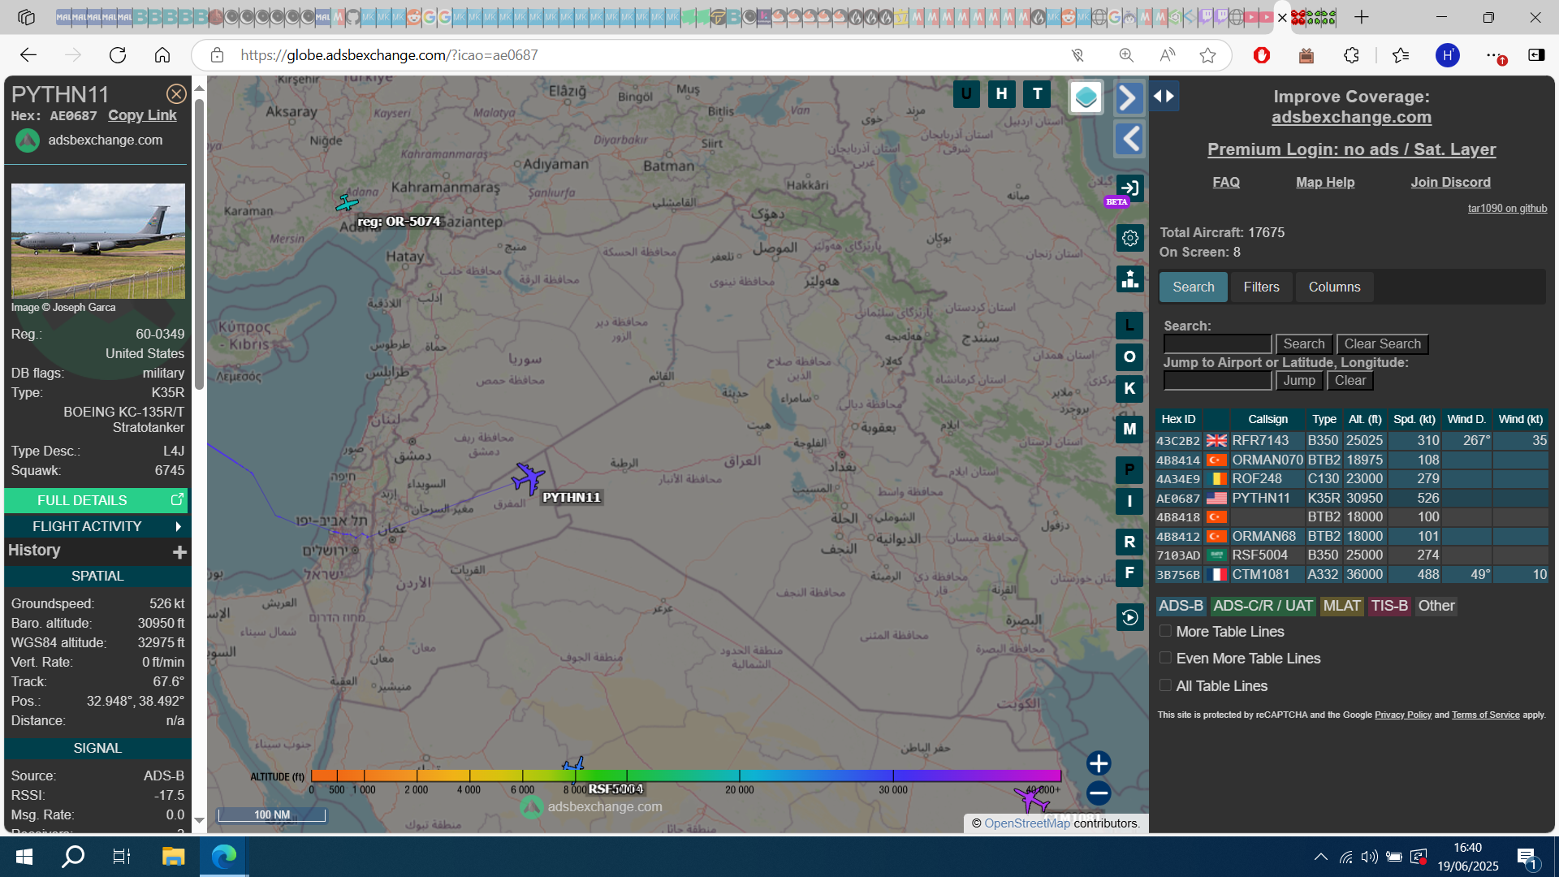1559x877 pixels.
Task: Click the H map toggle button
Action: [x=1002, y=94]
